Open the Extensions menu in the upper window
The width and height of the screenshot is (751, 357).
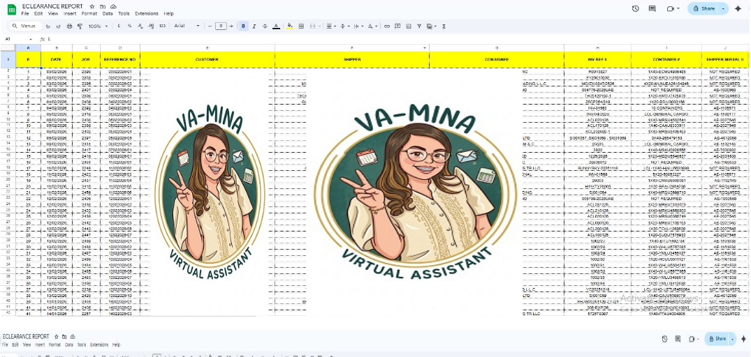(x=147, y=14)
